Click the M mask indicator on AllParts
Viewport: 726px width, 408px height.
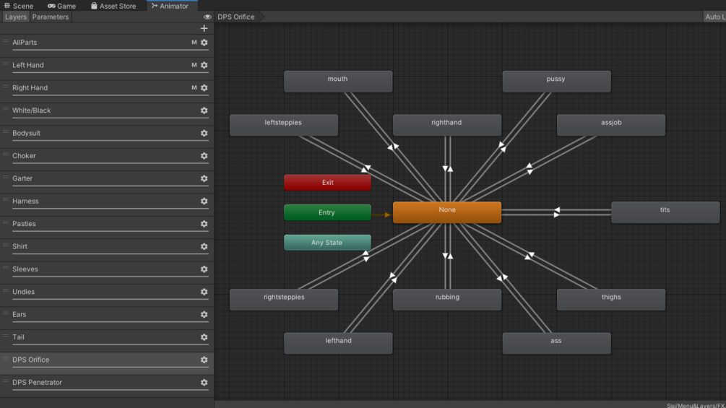(x=194, y=42)
